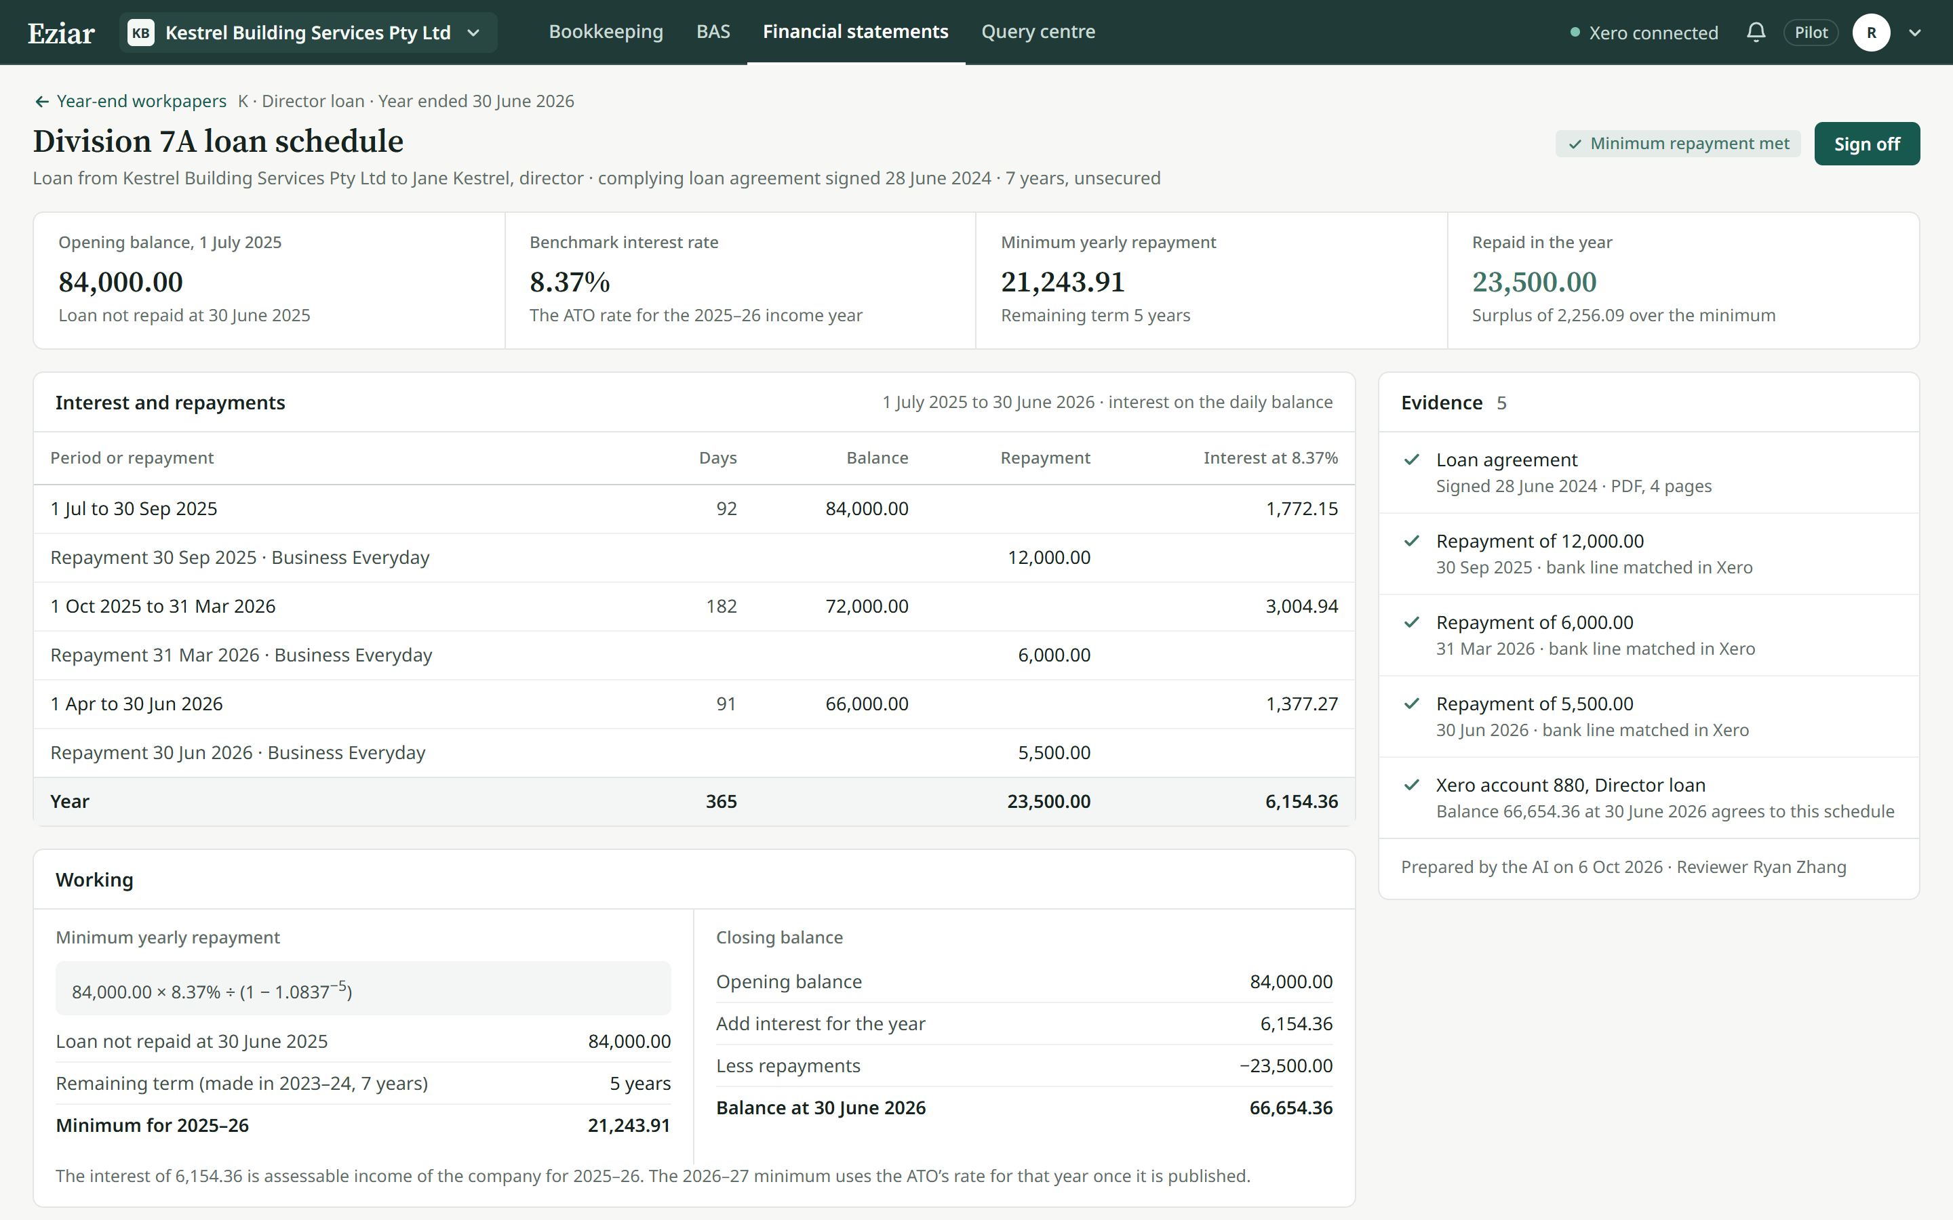Click the Minimum repayment met badge
Screen dimensions: 1953x1220
pyautogui.click(x=1678, y=144)
